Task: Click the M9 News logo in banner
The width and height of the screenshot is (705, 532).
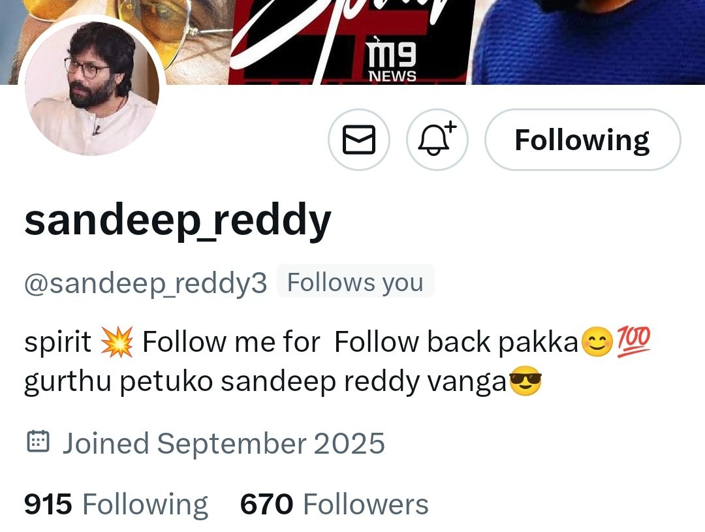Action: pyautogui.click(x=392, y=60)
